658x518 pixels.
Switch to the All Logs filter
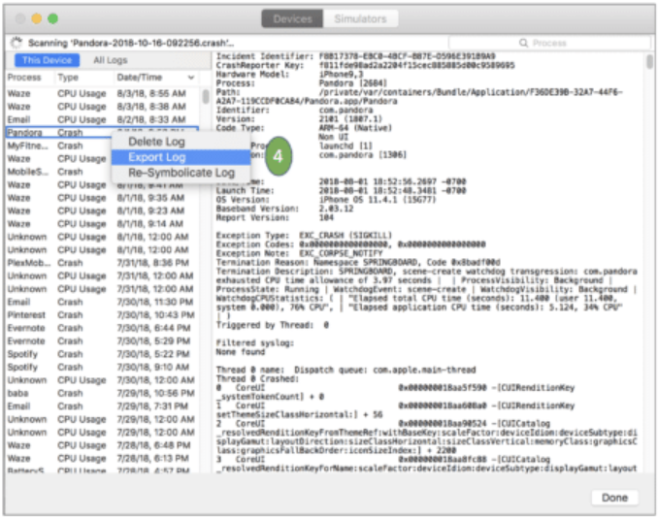coord(110,60)
